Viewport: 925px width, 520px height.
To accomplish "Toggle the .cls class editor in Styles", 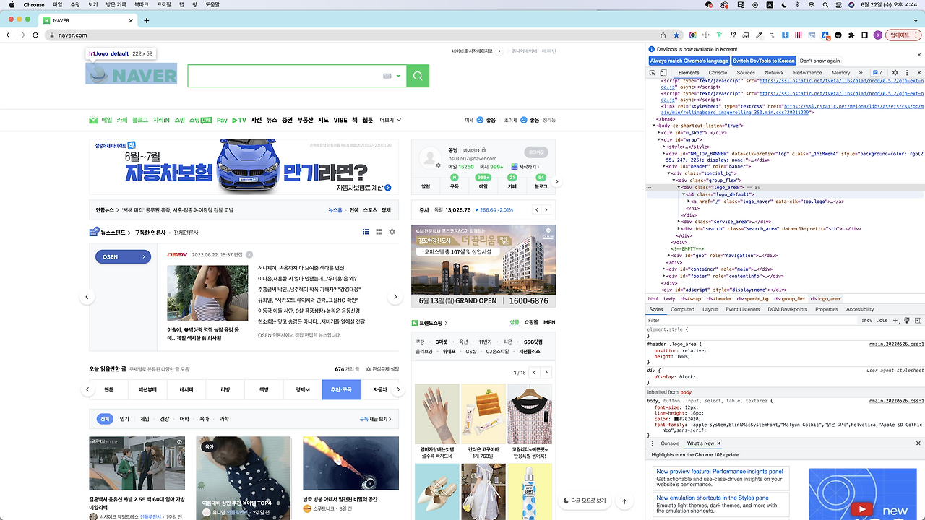I will [x=881, y=320].
